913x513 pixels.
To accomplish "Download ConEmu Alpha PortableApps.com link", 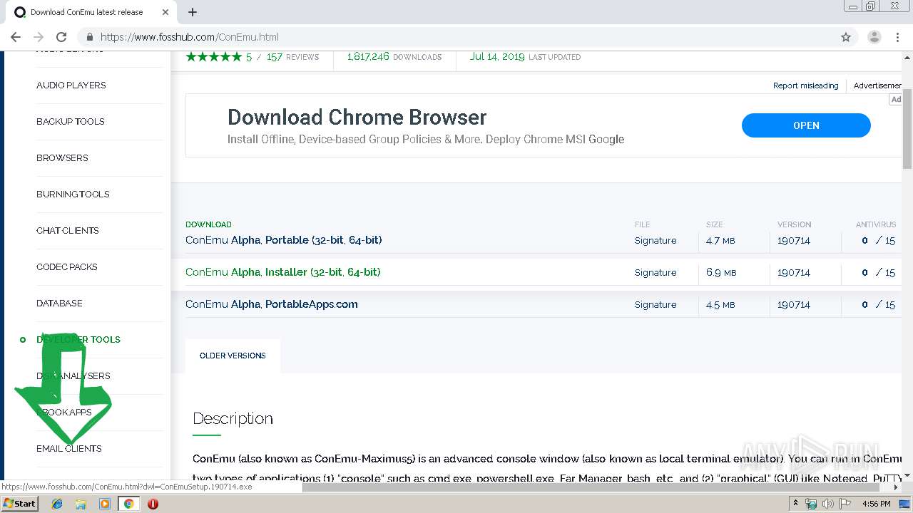I will tap(271, 304).
